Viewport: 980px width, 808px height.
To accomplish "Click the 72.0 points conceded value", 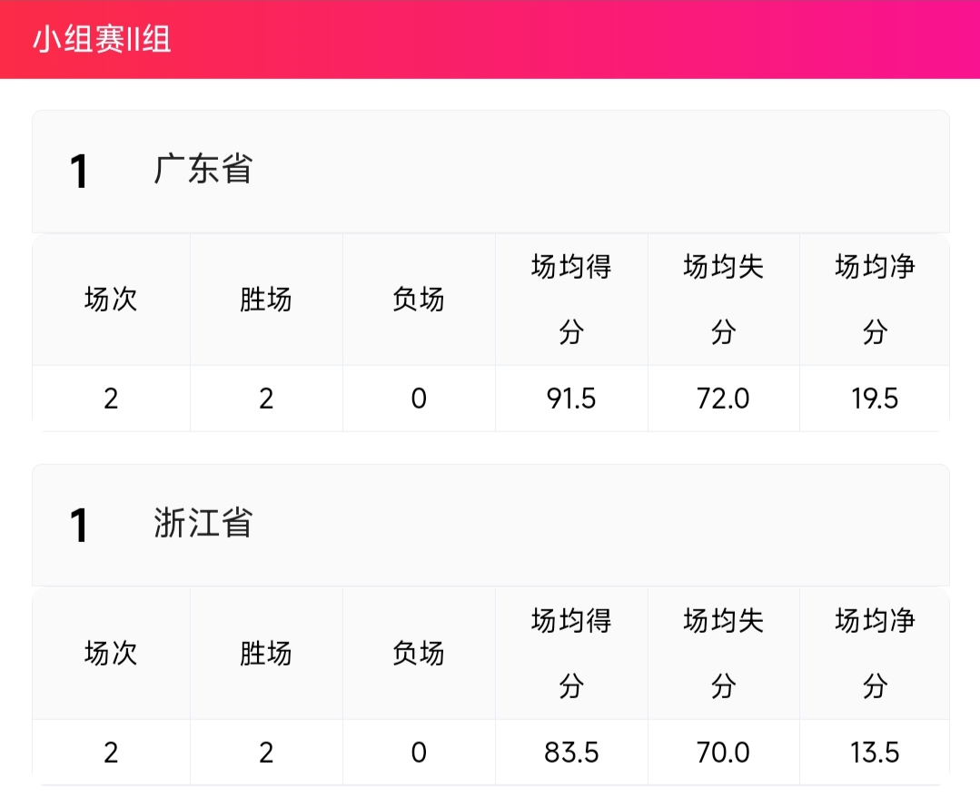I will (x=723, y=399).
